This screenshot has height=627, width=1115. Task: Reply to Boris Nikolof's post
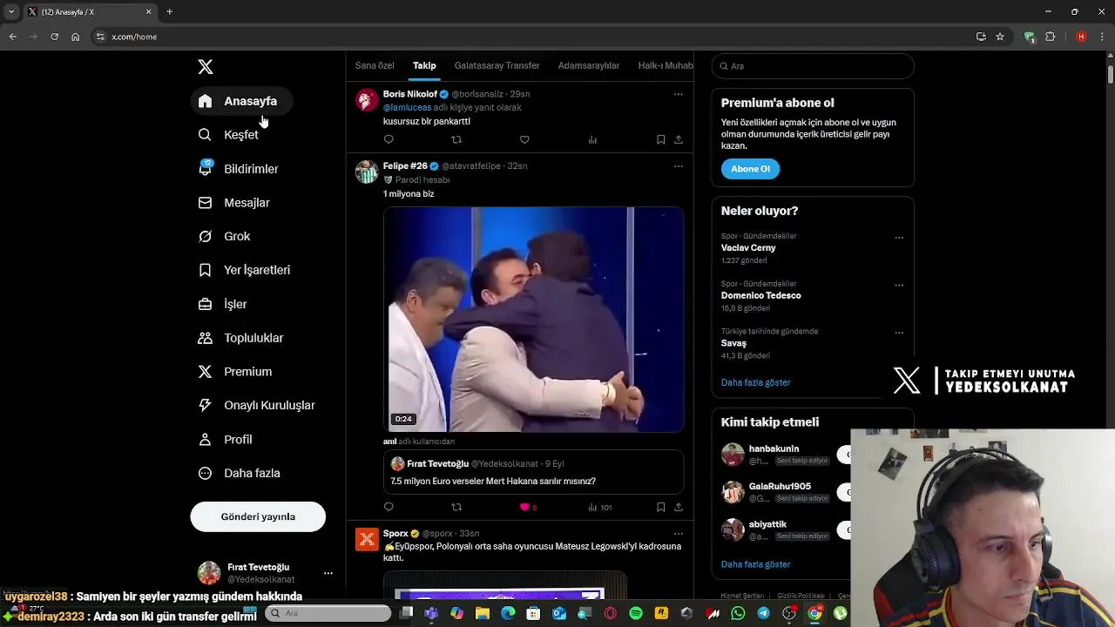(389, 139)
